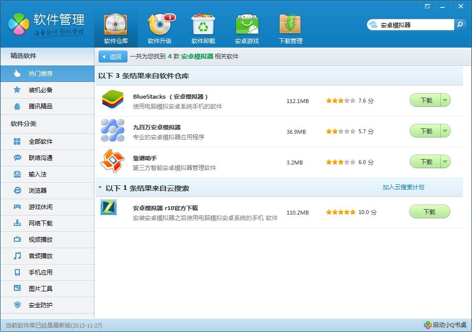Select 装机必备 in the sidebar

tap(47, 90)
